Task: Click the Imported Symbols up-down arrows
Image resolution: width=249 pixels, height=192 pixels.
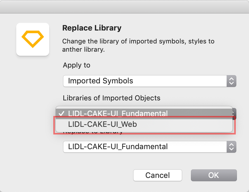Action: click(231, 81)
